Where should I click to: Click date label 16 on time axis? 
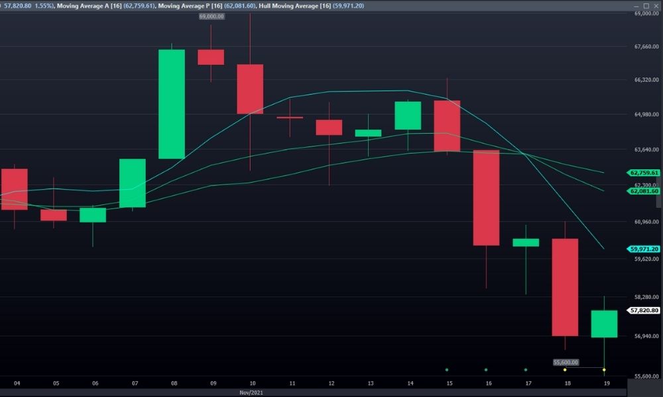click(489, 384)
